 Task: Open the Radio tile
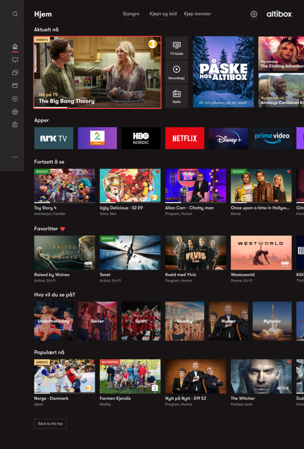[177, 96]
